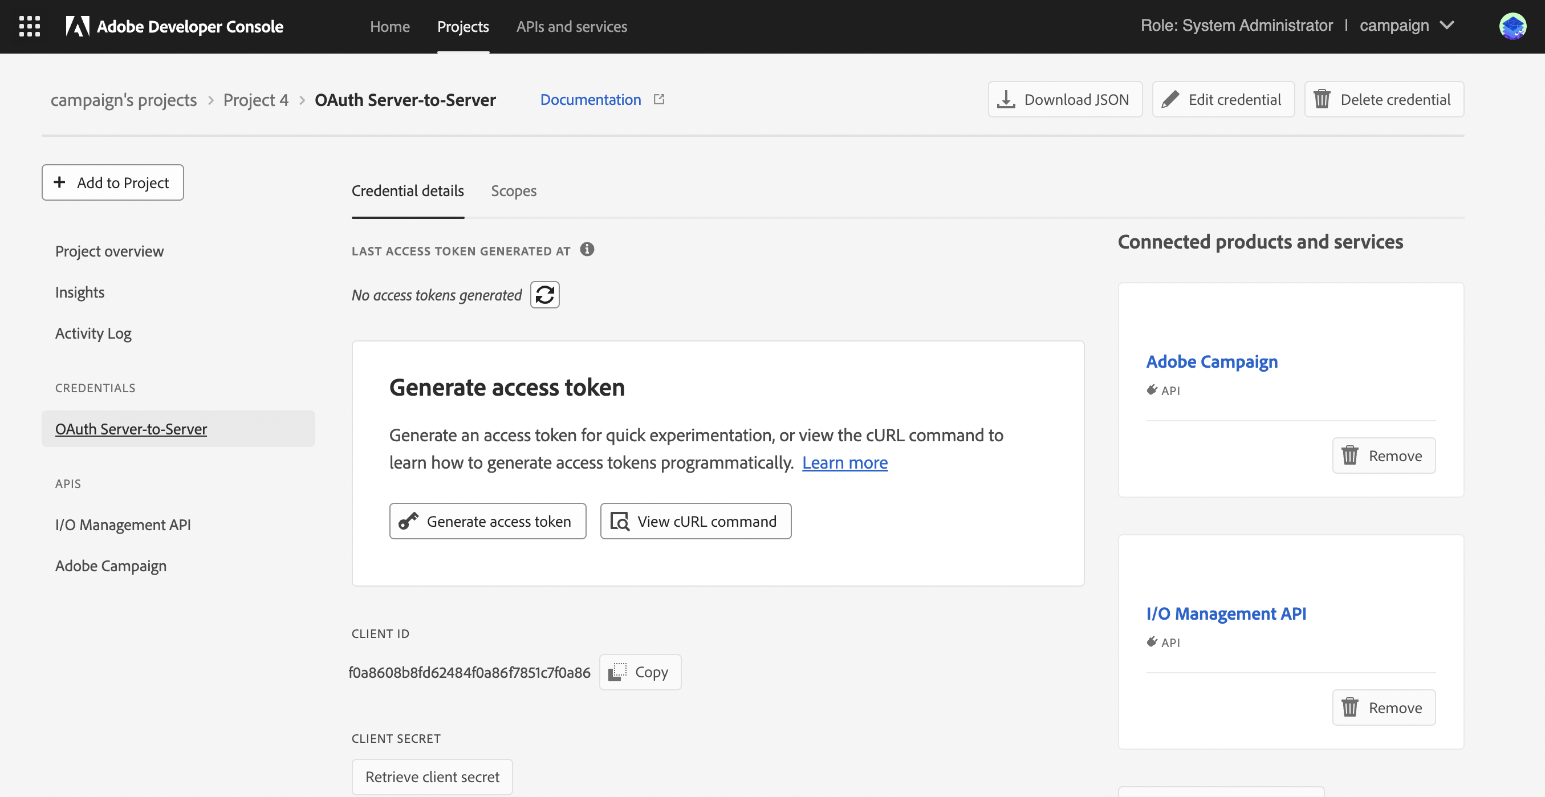1545x797 pixels.
Task: Click Generate access token button
Action: click(487, 521)
